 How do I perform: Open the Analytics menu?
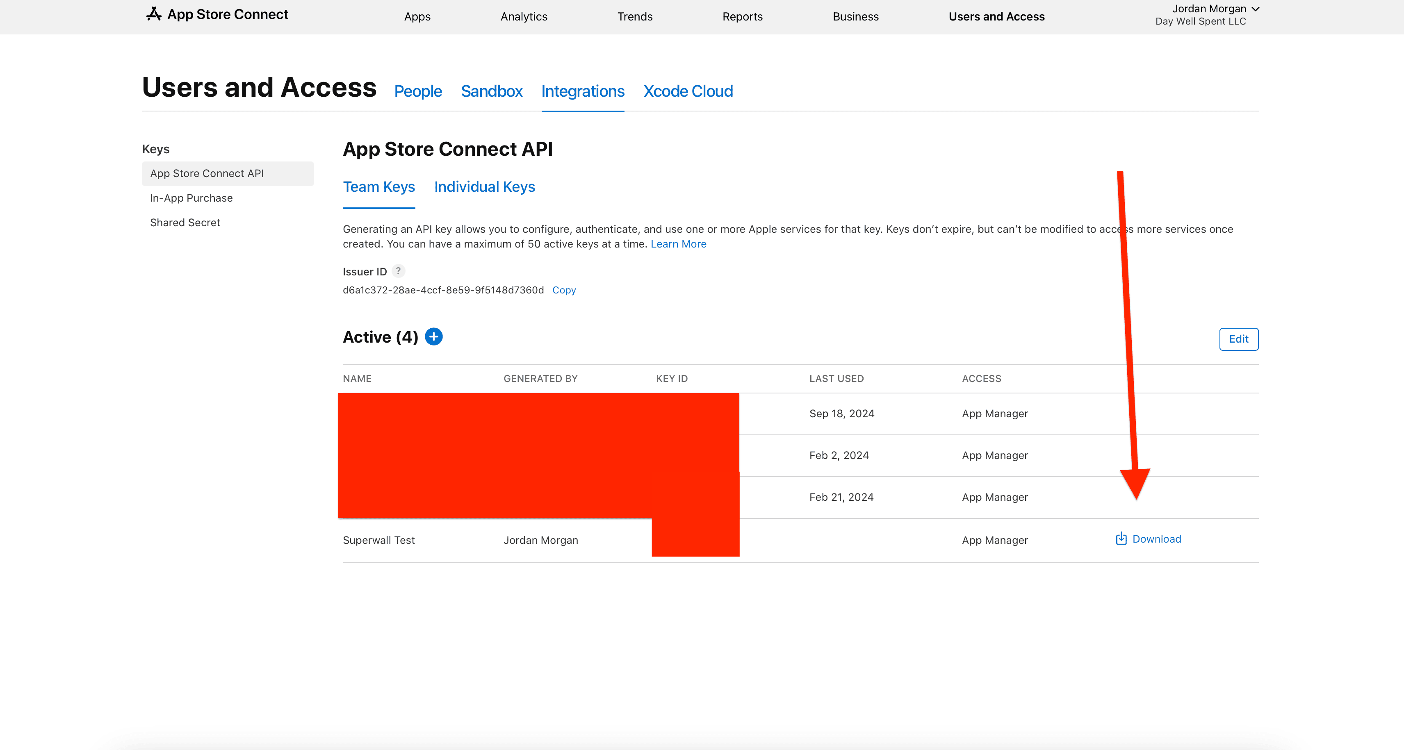[x=523, y=16]
